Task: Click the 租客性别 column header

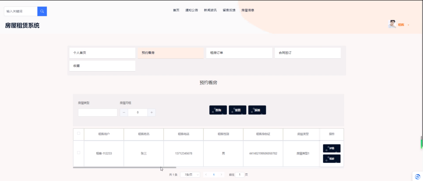Action: 223,134
